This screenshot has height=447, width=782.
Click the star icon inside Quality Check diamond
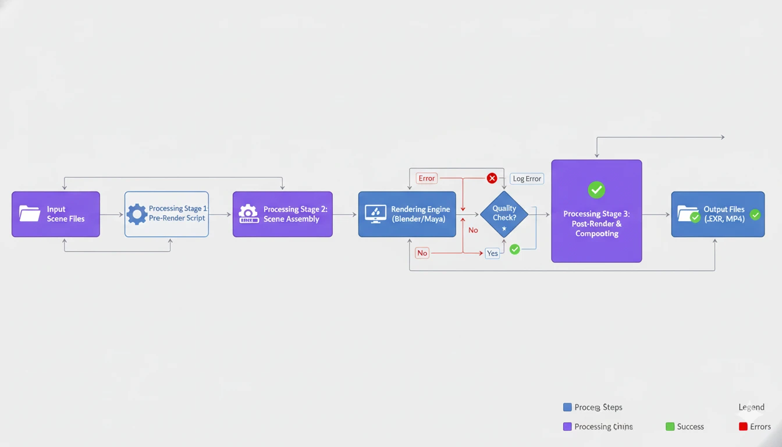[x=504, y=229]
